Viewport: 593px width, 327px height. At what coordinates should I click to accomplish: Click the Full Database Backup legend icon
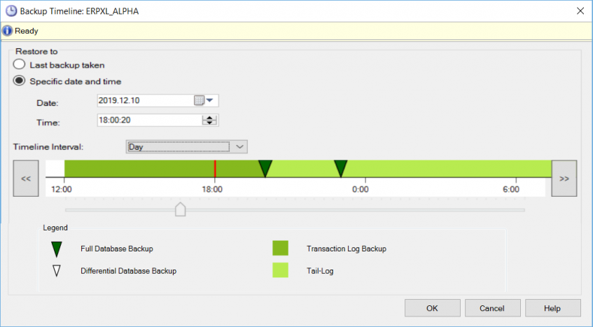coord(57,249)
